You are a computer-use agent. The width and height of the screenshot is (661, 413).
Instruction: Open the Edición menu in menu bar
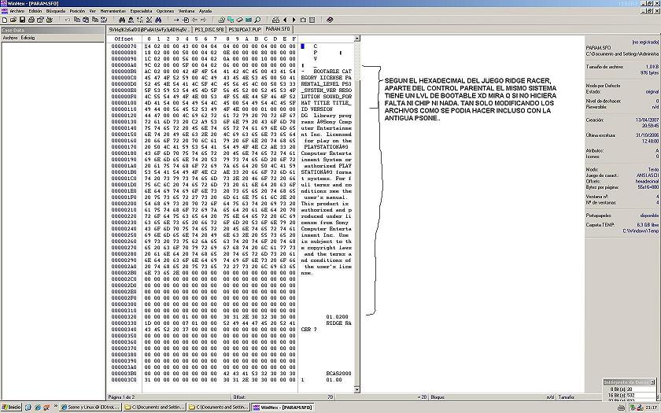pyautogui.click(x=35, y=10)
